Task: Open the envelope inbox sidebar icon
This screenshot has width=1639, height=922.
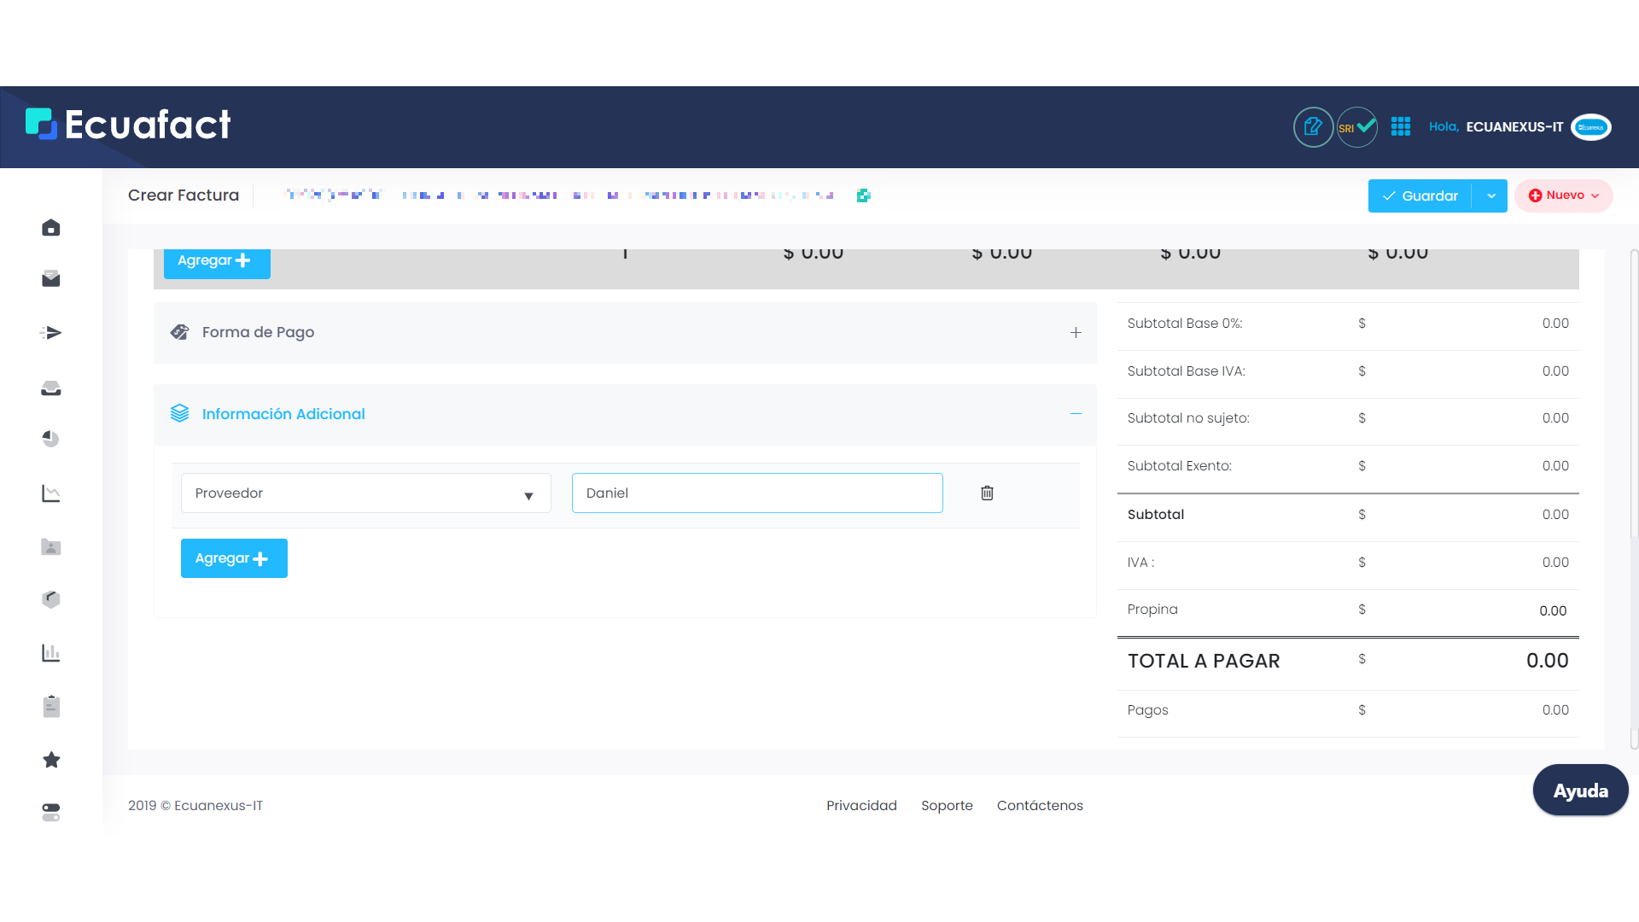Action: pos(51,279)
